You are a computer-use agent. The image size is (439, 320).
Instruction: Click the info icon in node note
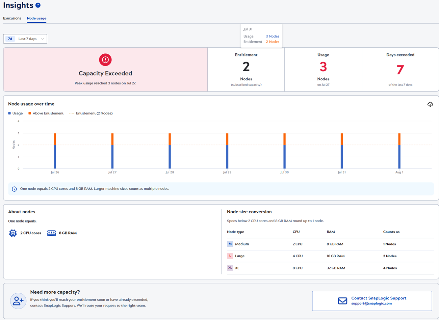coord(14,189)
